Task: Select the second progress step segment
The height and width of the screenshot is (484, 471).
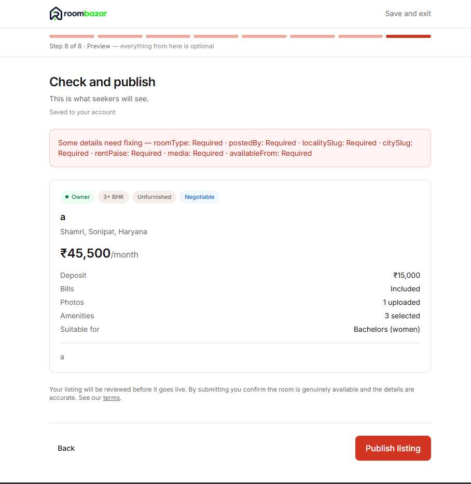Action: click(x=120, y=36)
